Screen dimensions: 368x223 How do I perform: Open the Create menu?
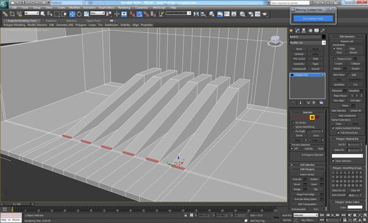coord(61,8)
